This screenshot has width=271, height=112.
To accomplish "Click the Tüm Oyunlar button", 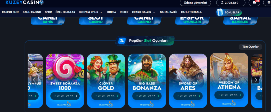I will tap(250, 47).
